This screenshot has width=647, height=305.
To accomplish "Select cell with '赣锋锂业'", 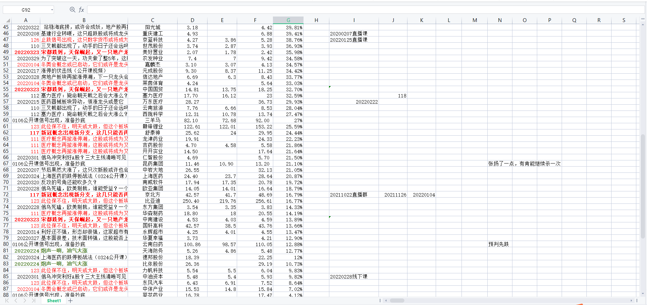I will click(x=152, y=126).
